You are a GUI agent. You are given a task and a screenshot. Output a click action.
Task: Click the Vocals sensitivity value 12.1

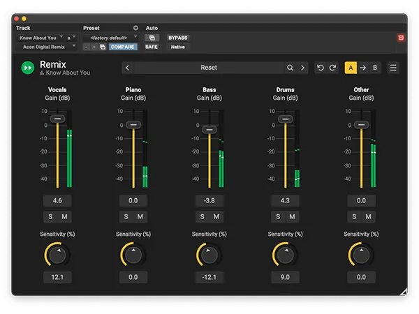57,277
